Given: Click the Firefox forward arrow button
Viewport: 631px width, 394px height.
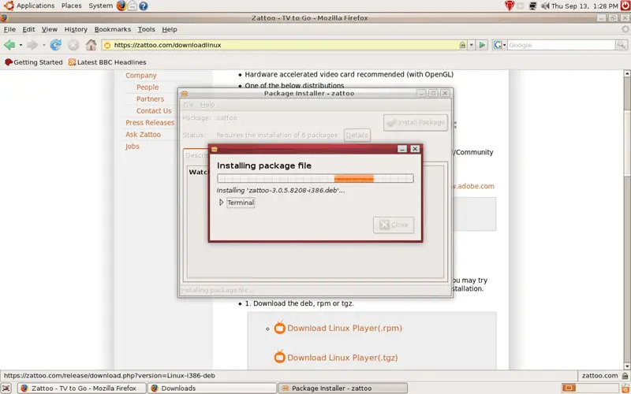Looking at the screenshot, I should point(32,45).
